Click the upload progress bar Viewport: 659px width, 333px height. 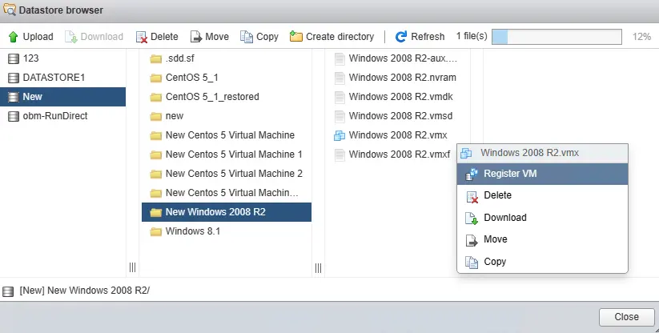point(557,37)
